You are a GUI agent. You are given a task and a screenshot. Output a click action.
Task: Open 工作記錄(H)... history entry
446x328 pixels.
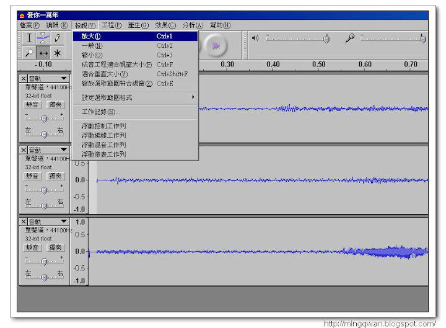(x=136, y=112)
